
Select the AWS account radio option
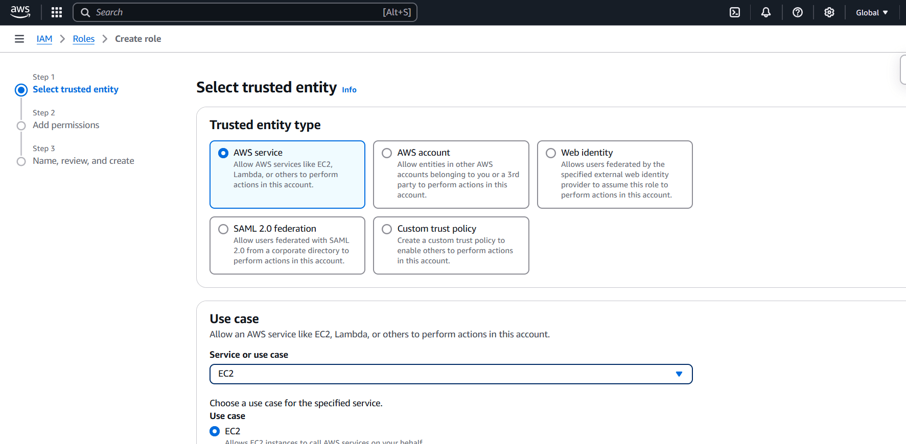(x=387, y=153)
